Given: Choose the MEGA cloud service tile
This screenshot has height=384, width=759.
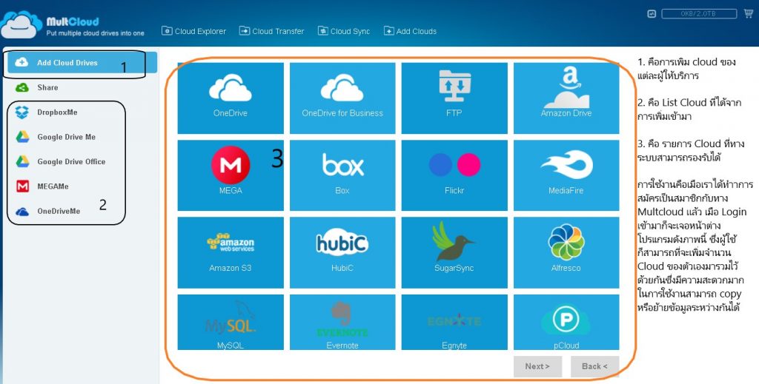Looking at the screenshot, I should (231, 175).
